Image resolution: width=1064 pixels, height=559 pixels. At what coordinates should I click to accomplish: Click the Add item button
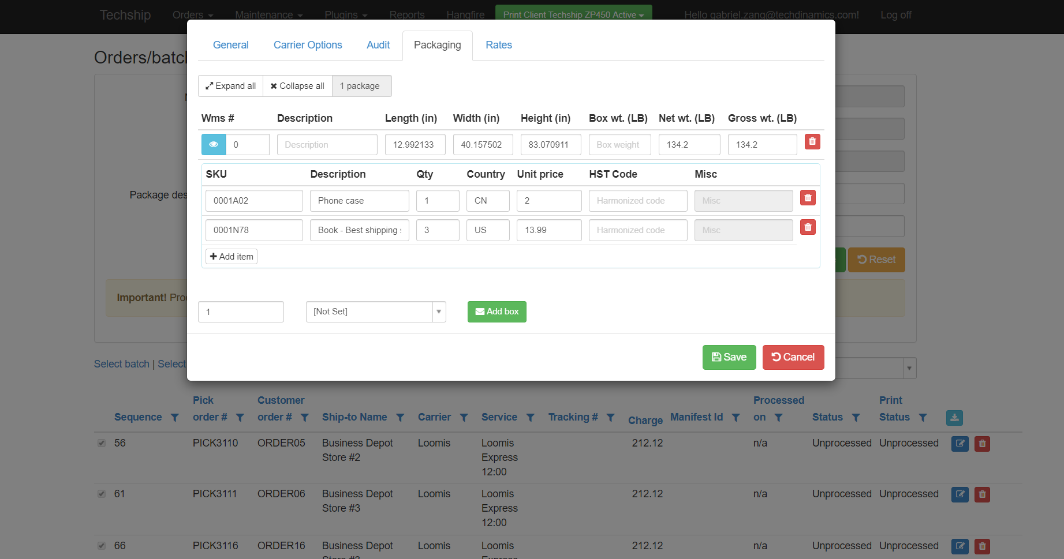[231, 256]
